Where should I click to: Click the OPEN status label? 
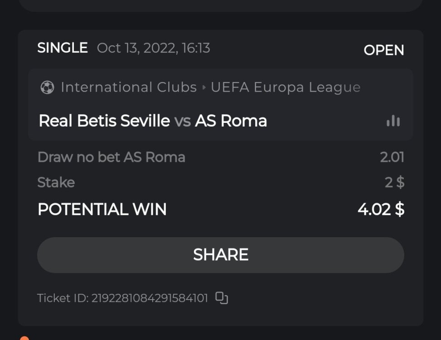[383, 50]
